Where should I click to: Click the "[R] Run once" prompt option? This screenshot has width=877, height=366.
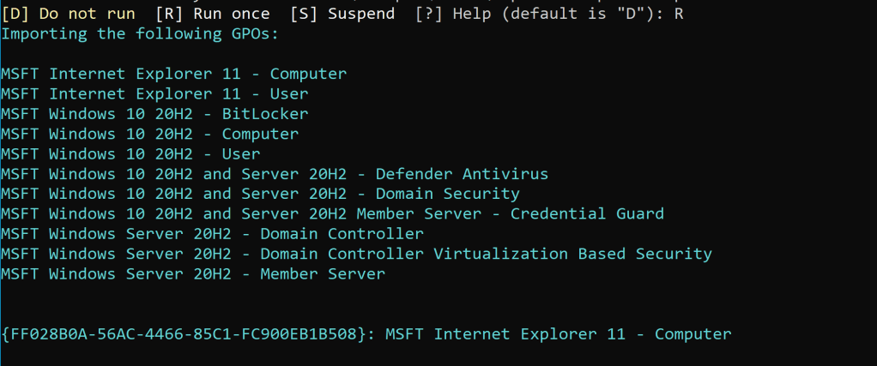coord(213,14)
